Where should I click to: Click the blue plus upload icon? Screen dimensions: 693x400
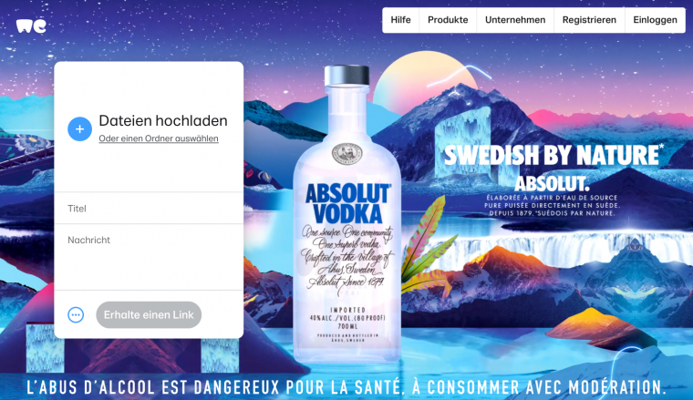tap(79, 128)
